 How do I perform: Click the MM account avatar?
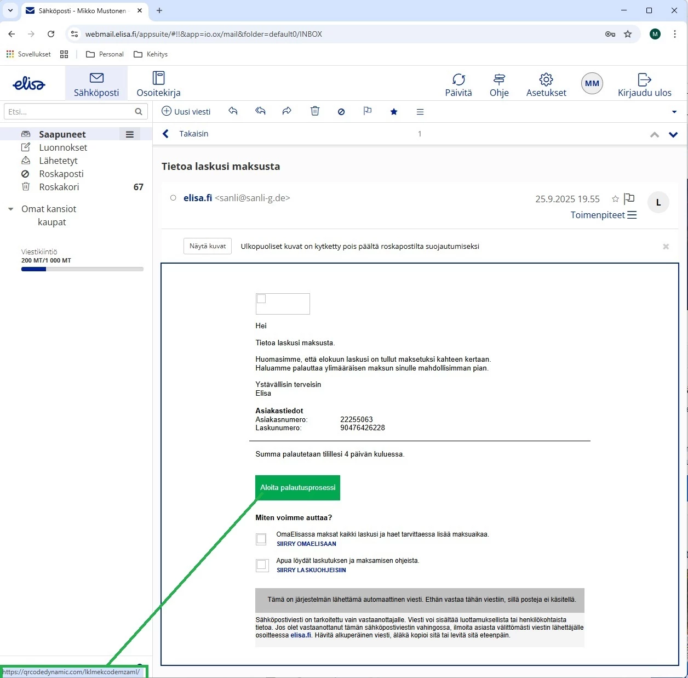point(592,83)
